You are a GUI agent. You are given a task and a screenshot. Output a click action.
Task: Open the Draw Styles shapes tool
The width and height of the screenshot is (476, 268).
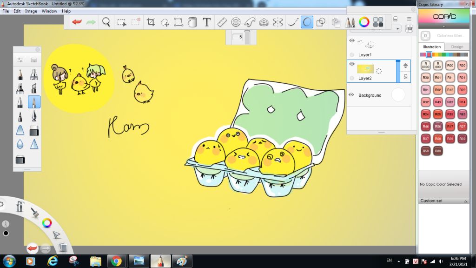coord(321,22)
